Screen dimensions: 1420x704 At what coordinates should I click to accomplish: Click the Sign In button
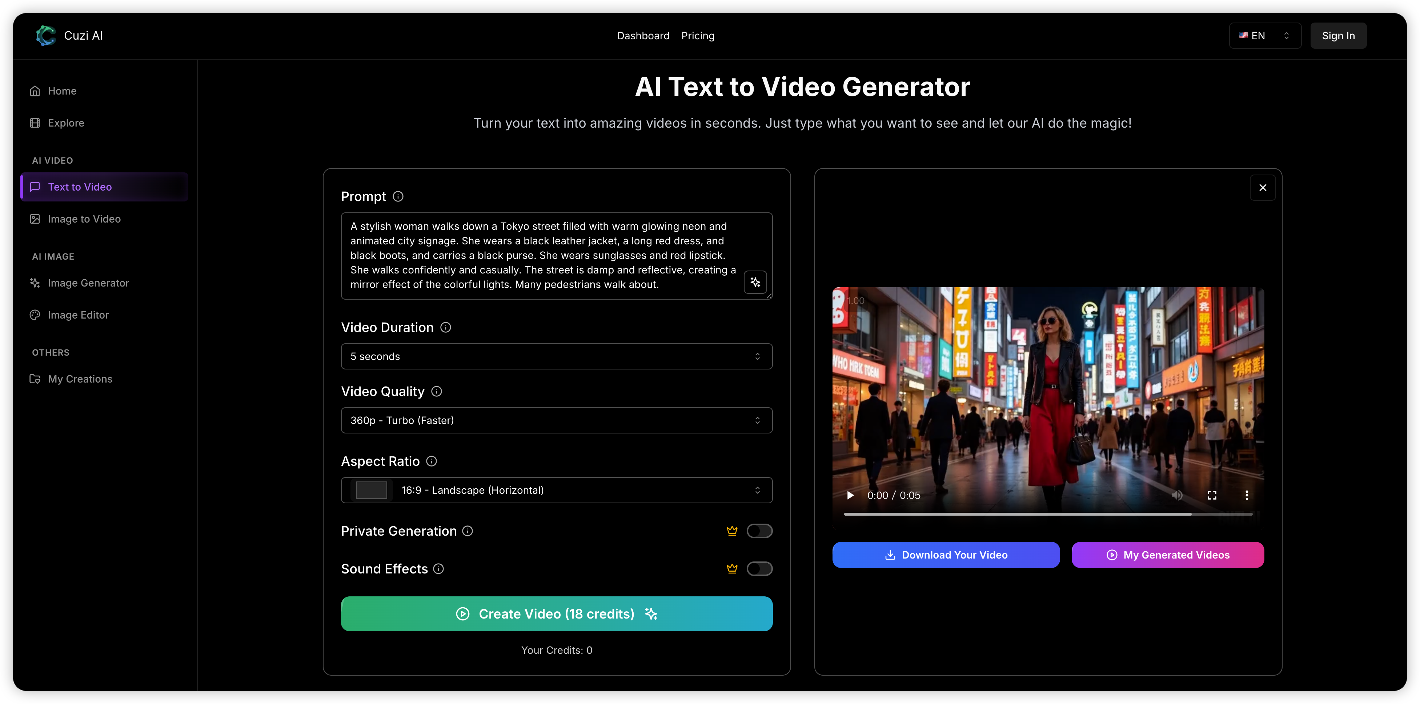[x=1338, y=36]
